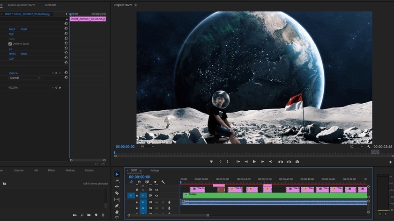Click Mark Out button
Screen dimensions: 394x221
coord(228,162)
